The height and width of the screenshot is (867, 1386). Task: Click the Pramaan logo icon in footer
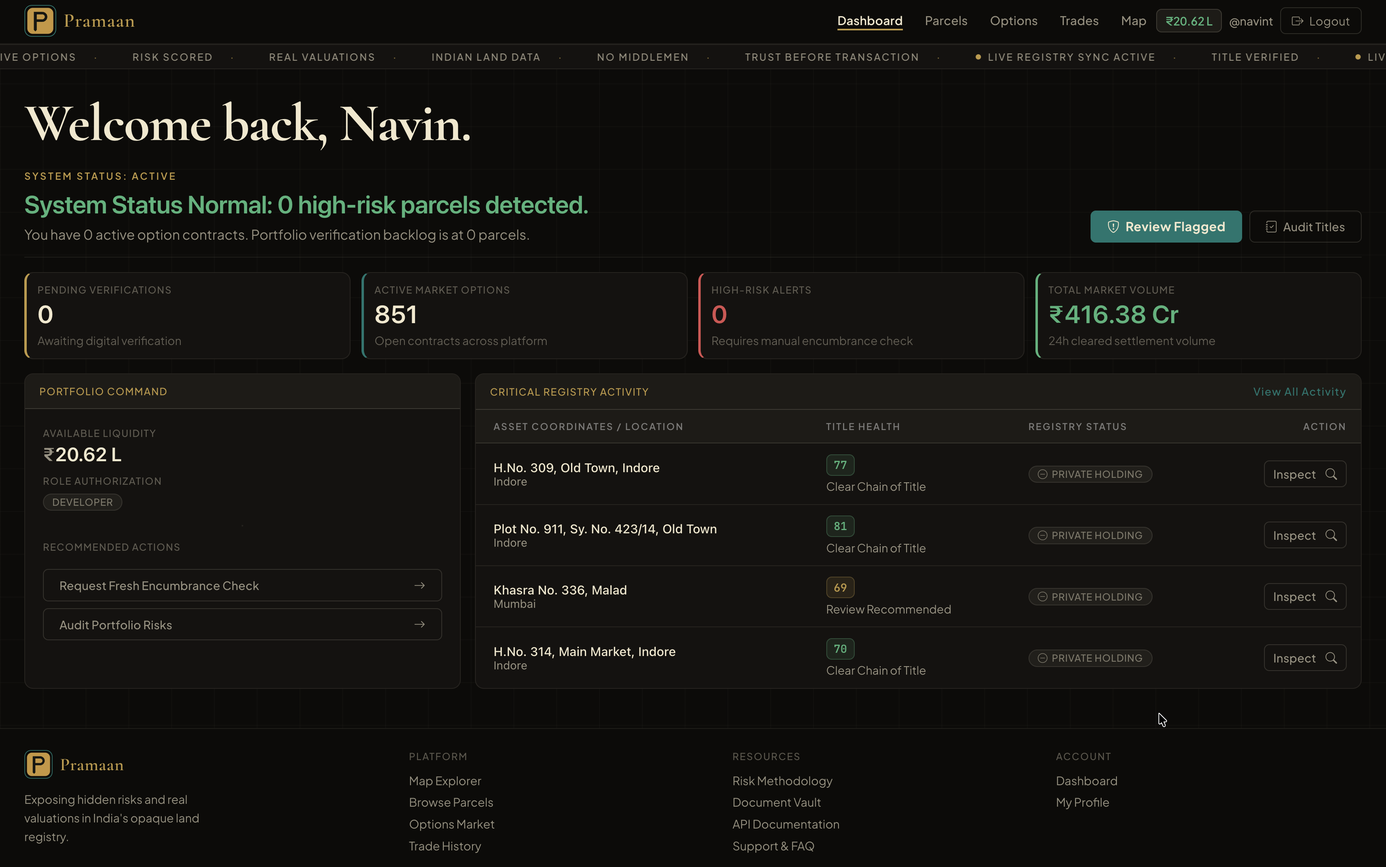(38, 765)
